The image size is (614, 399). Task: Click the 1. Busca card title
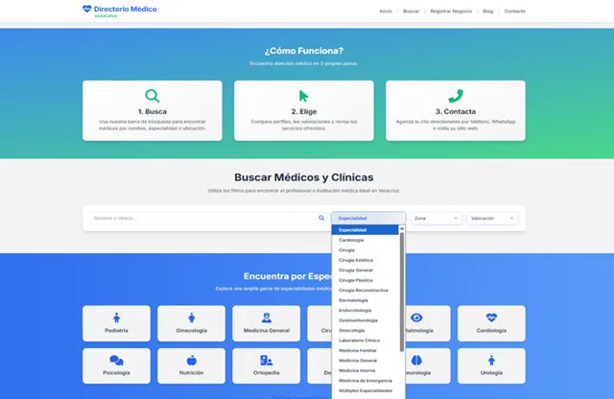tap(153, 111)
